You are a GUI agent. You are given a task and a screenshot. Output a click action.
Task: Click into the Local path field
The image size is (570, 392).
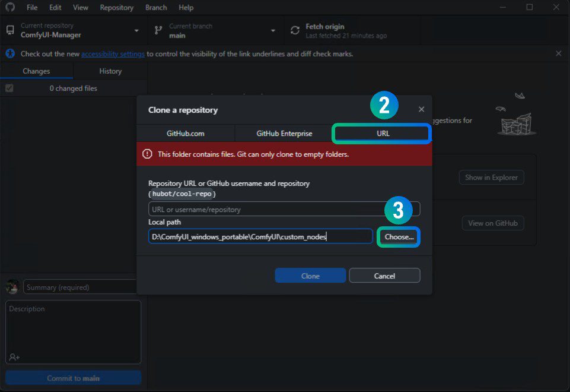click(260, 236)
